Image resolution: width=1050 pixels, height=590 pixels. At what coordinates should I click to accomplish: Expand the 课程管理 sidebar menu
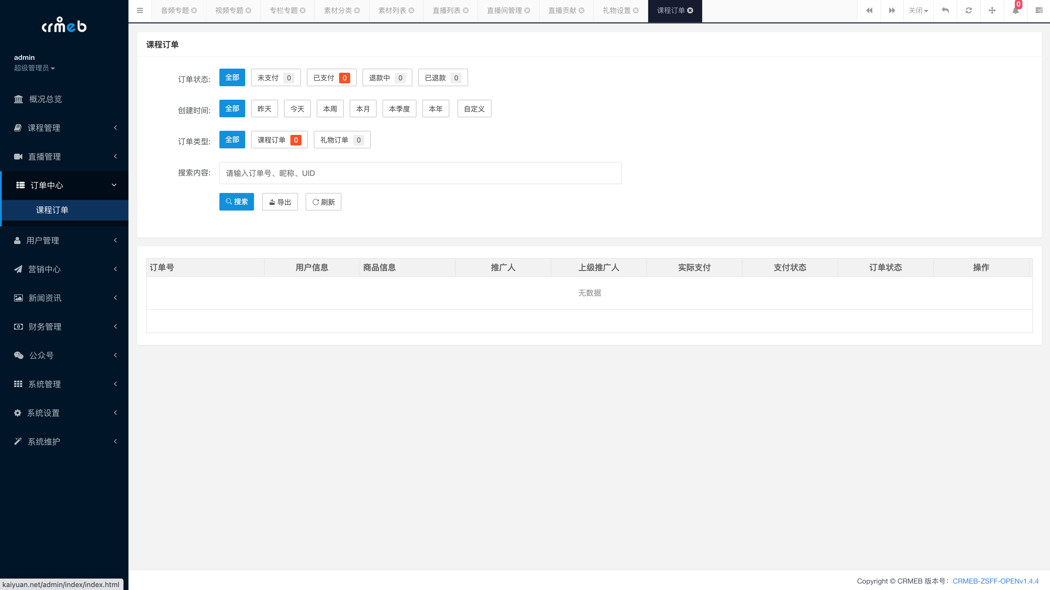tap(64, 128)
